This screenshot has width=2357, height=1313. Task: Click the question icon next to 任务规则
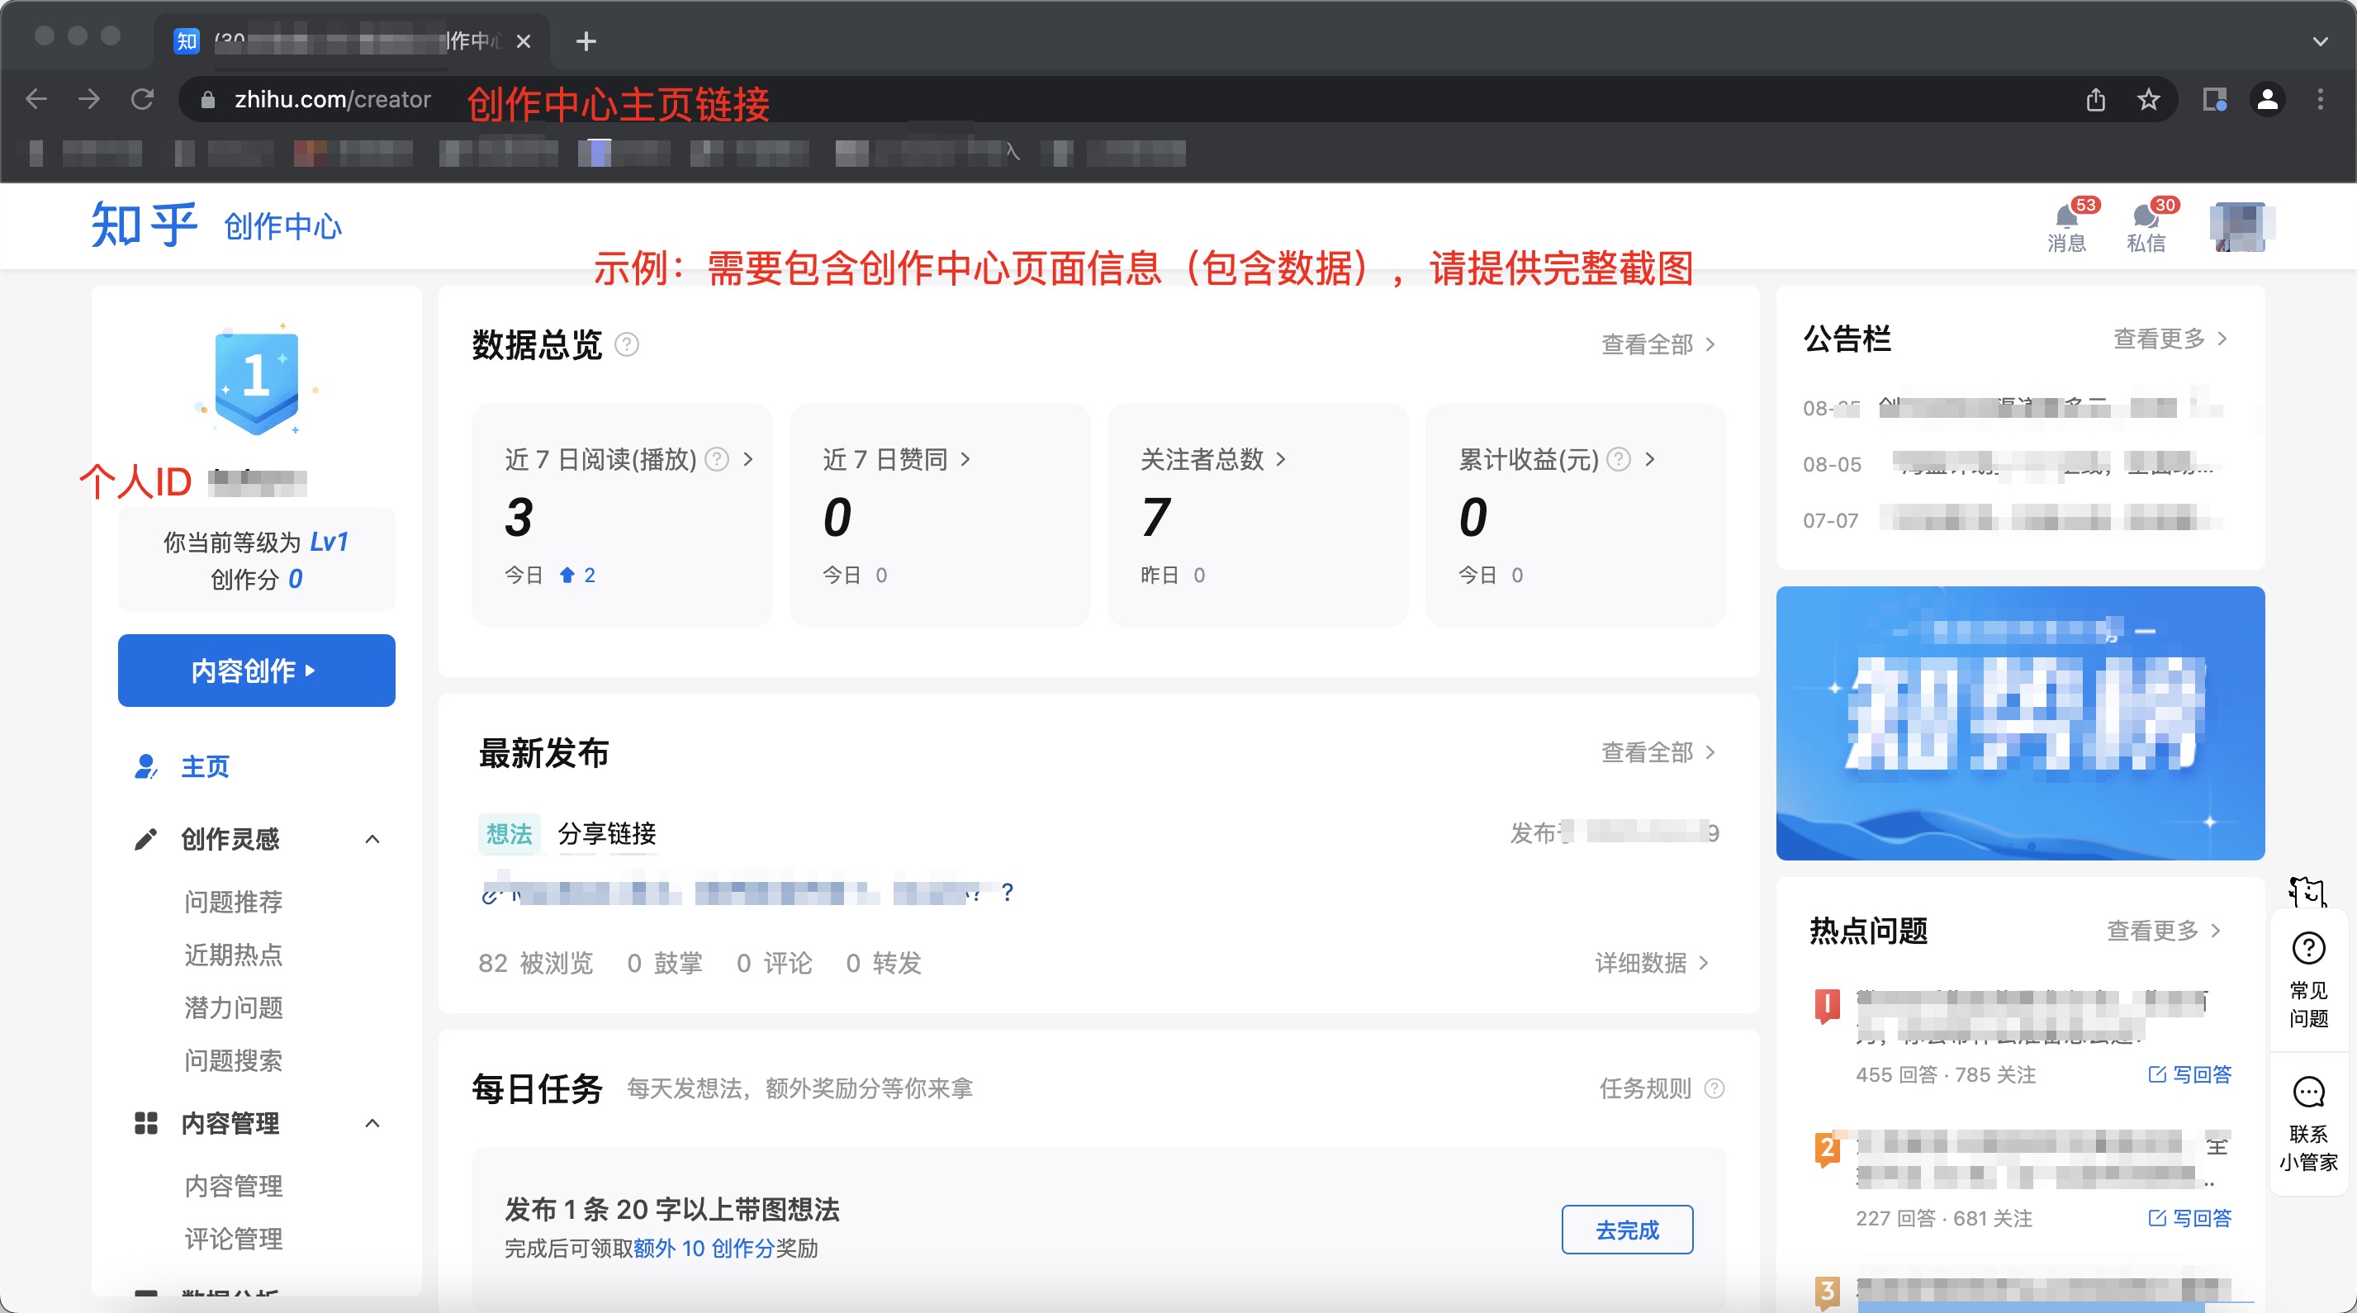(1714, 1089)
